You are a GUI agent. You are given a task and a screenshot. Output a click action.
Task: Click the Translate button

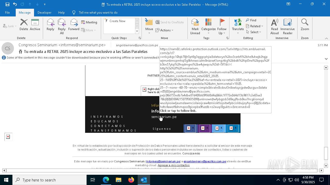coord(238,26)
